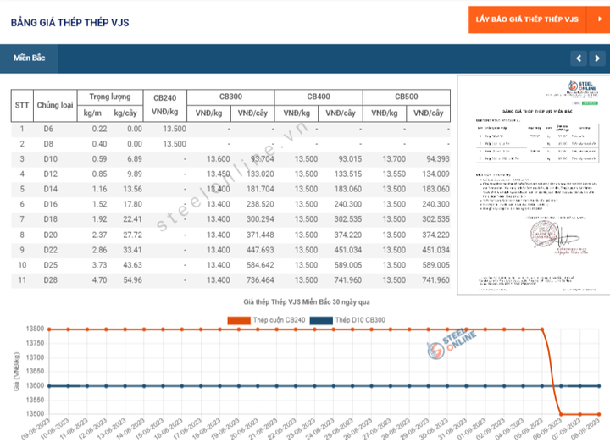The width and height of the screenshot is (610, 448).
Task: Click the 741.960 CB500 value in D28 row
Action: coord(435,280)
